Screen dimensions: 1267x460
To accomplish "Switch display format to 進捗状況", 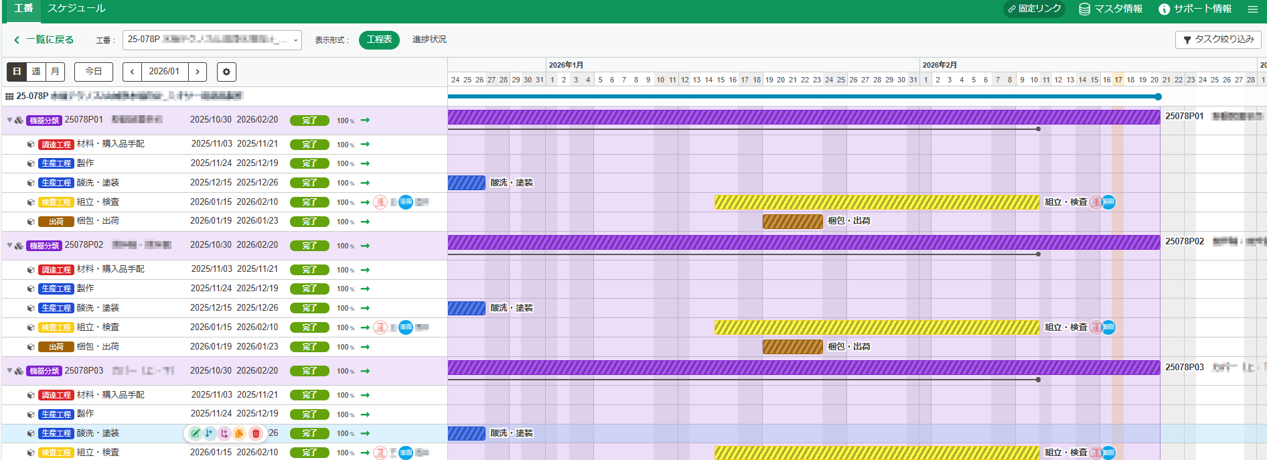I will [429, 40].
